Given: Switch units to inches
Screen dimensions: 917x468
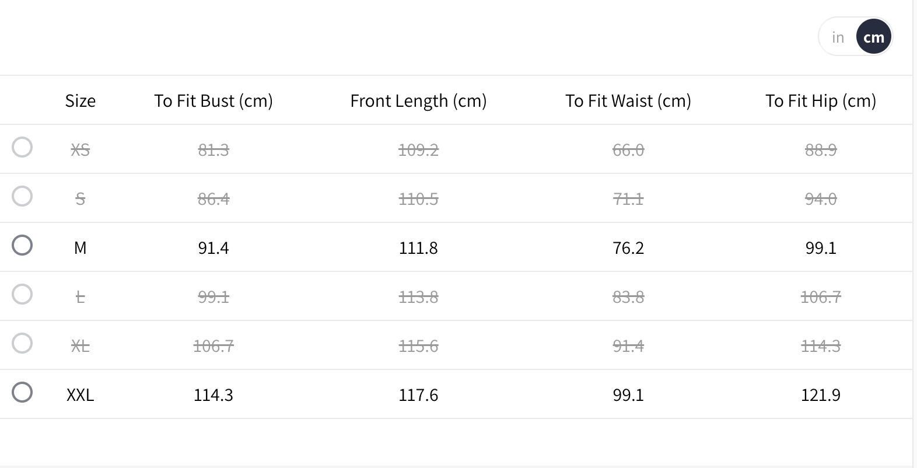Looking at the screenshot, I should click(x=838, y=37).
